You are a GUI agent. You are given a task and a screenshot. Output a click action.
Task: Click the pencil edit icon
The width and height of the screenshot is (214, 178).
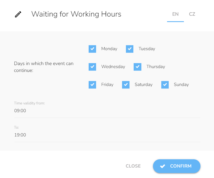(x=18, y=14)
